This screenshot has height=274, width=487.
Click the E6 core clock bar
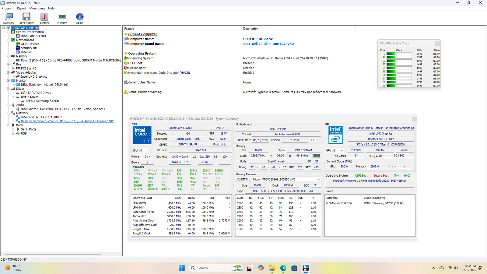point(399,75)
